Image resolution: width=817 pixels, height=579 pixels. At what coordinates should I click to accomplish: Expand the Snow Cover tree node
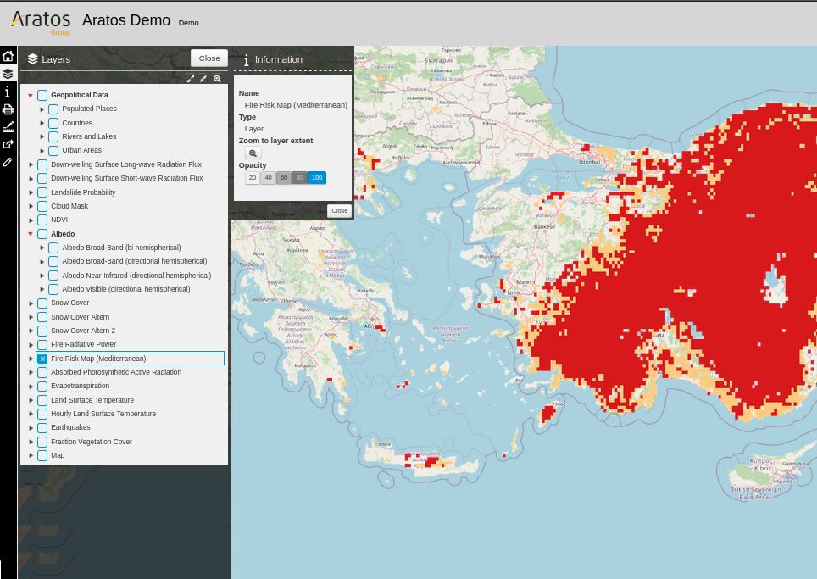point(31,303)
